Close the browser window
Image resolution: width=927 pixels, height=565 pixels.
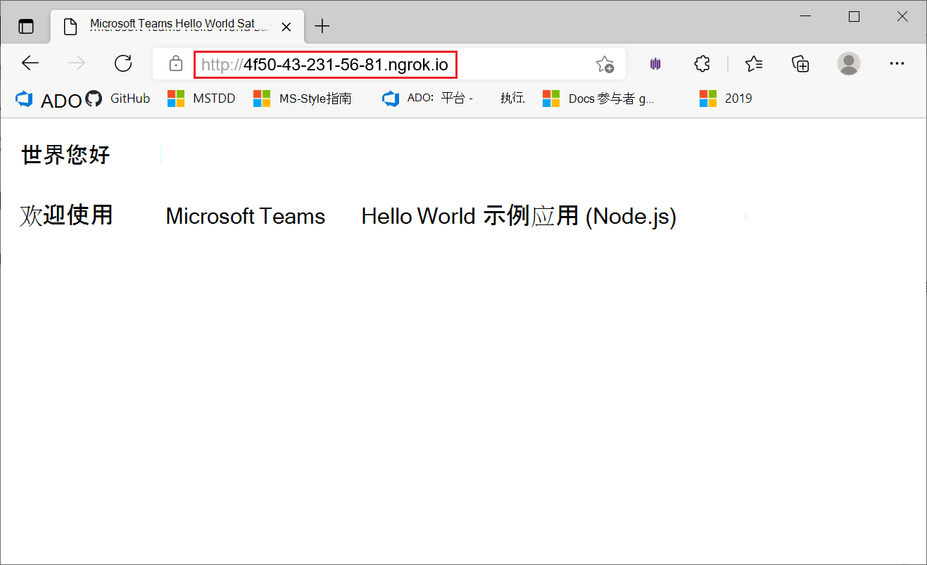[902, 16]
